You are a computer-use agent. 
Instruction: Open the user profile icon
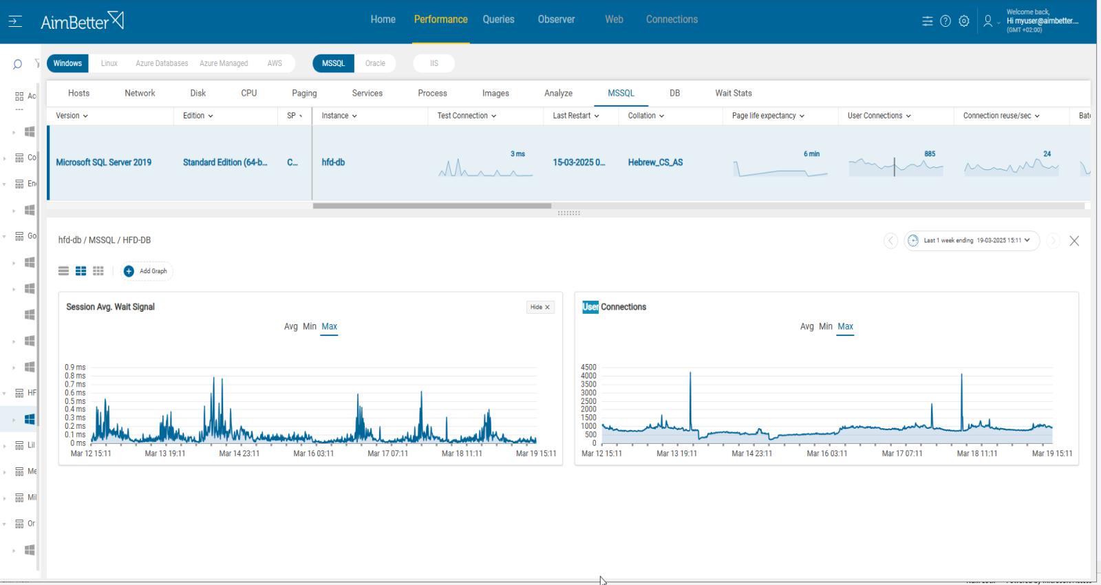point(988,21)
